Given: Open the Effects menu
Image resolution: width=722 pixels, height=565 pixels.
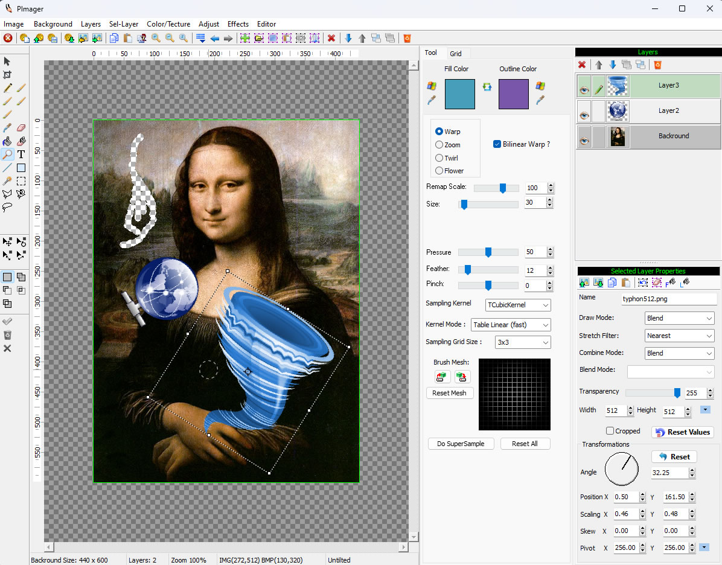Looking at the screenshot, I should [x=238, y=24].
